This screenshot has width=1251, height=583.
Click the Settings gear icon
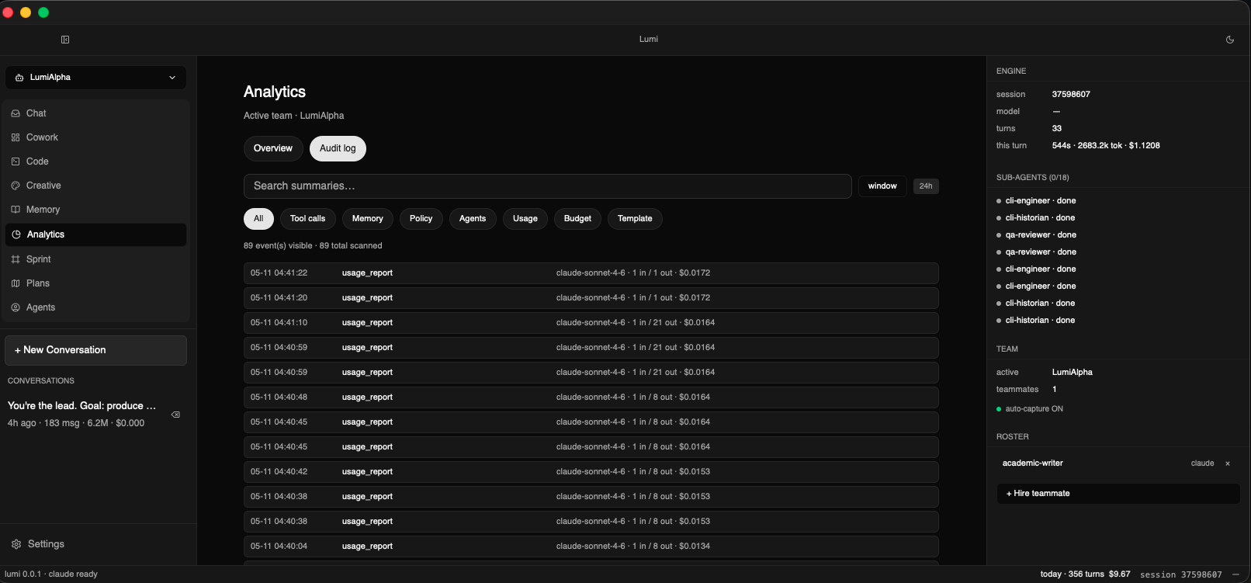click(x=16, y=544)
